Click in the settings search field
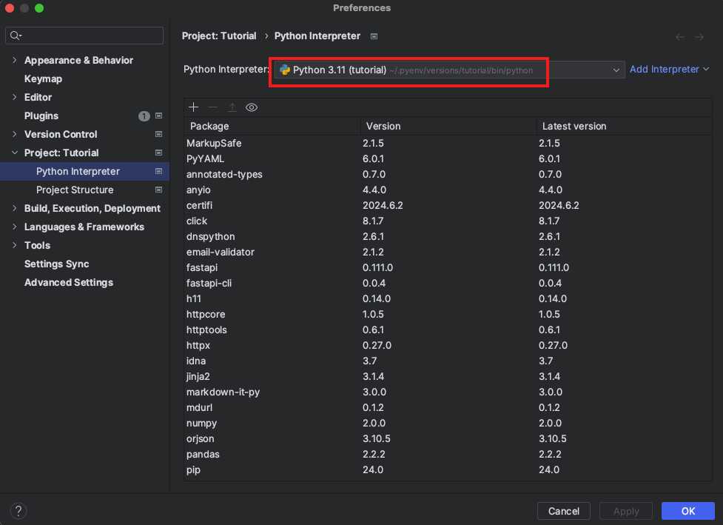The image size is (723, 525). (84, 36)
